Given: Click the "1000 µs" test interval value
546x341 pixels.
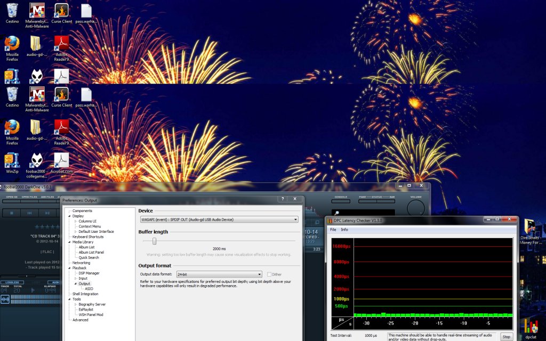Looking at the screenshot, I should point(371,336).
